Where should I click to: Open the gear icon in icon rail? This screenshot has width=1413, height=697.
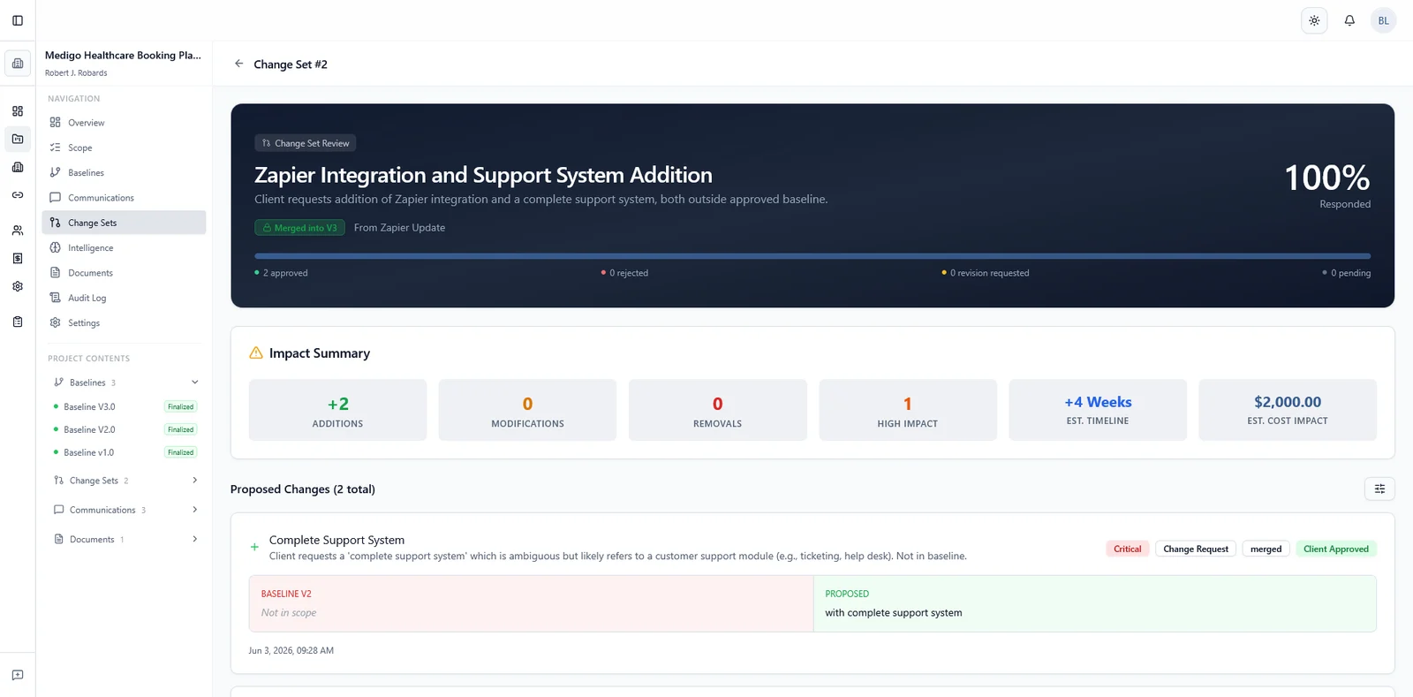pyautogui.click(x=18, y=287)
